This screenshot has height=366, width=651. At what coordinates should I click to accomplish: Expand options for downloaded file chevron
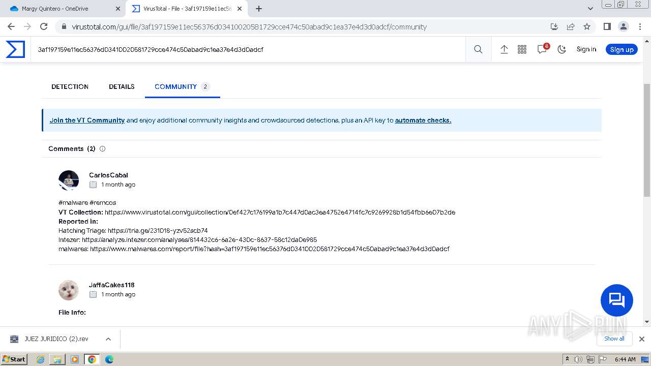click(108, 339)
